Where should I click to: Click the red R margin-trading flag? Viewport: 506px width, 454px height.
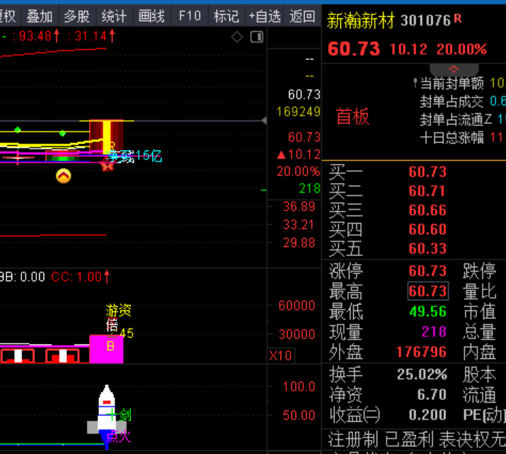(x=458, y=18)
